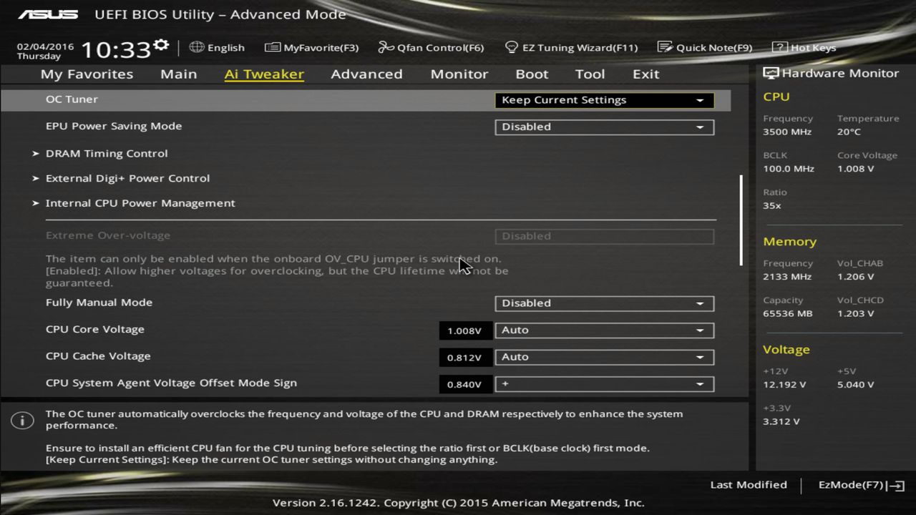Click the +3.3V 3.312 V reading
This screenshot has height=515, width=916.
(x=781, y=422)
